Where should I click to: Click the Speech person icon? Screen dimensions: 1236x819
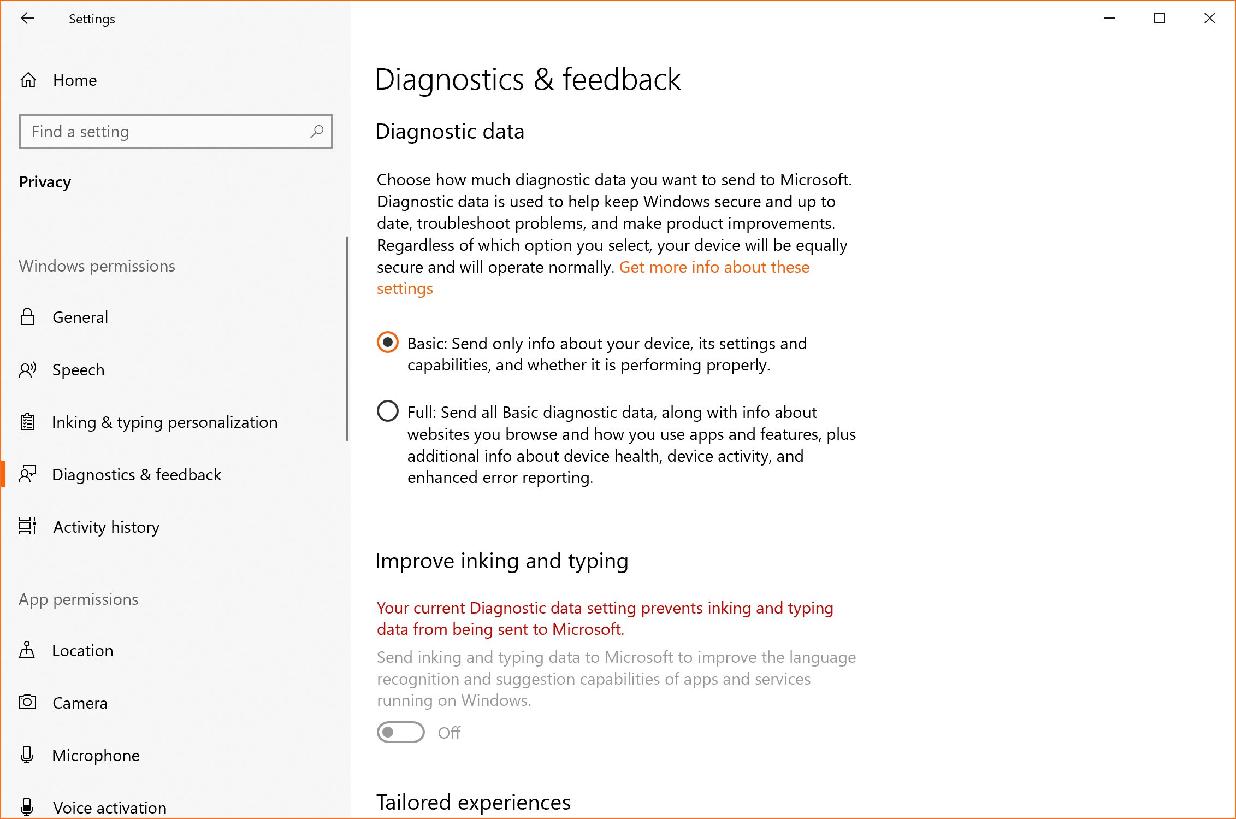pos(27,370)
